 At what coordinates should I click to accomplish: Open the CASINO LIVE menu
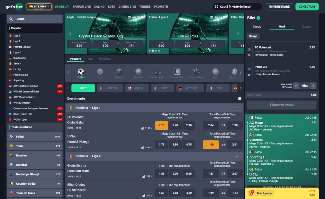(127, 7)
